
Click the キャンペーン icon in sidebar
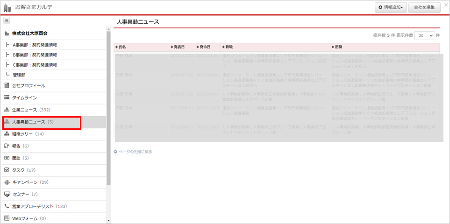click(7, 182)
